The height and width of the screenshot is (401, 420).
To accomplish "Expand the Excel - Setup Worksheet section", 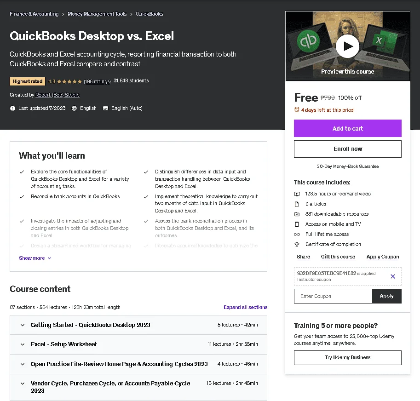I will pyautogui.click(x=138, y=344).
